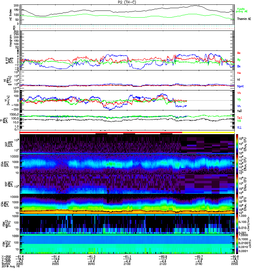Select the Themis AE legend label
254x271 pixels.
point(244,19)
